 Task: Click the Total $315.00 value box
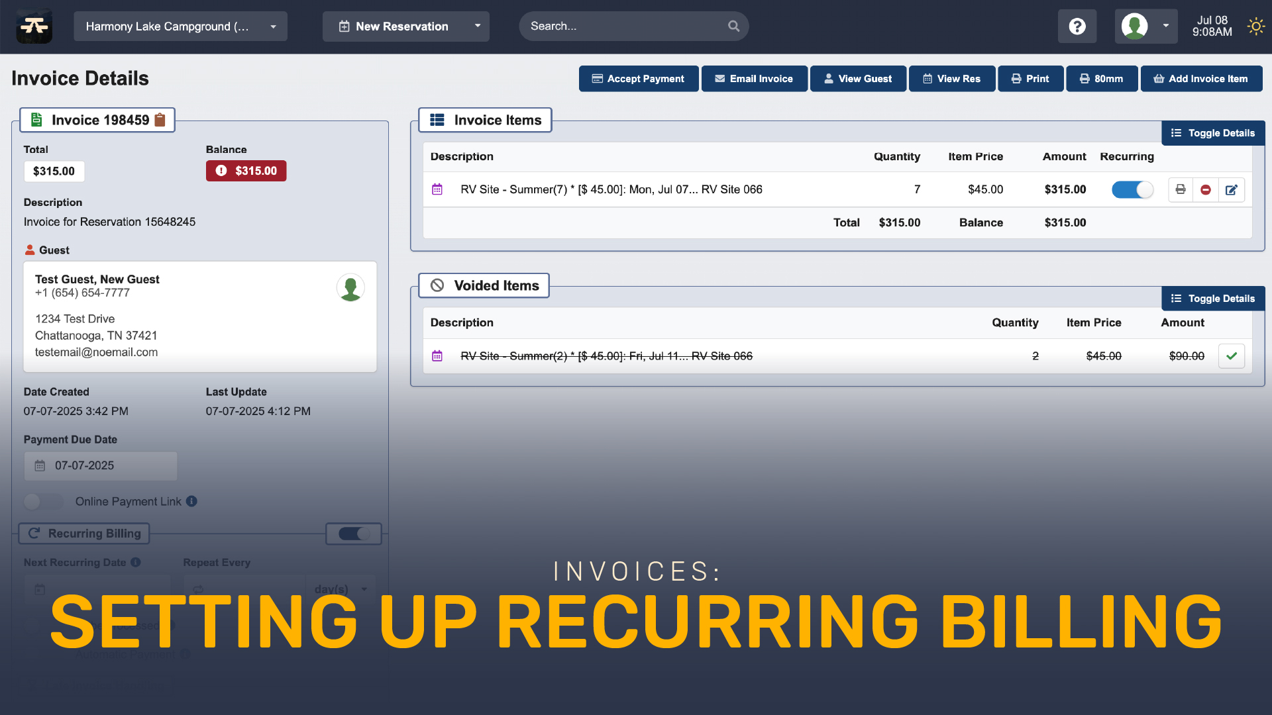(x=54, y=171)
